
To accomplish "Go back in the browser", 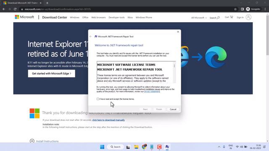I will click(4, 9).
